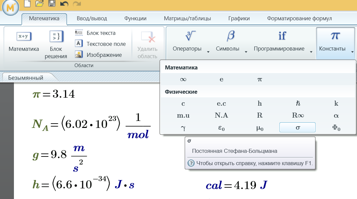Undo the last action
This screenshot has height=199, width=357.
64,4
